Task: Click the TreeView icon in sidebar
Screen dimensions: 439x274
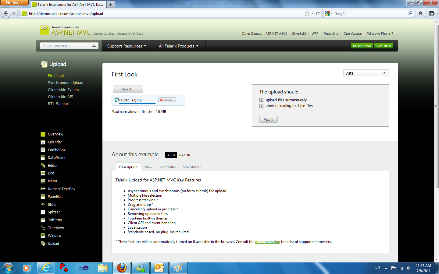Action: (43, 228)
